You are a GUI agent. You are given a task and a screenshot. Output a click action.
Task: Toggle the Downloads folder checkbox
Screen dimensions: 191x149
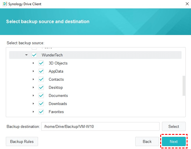pos(41,104)
